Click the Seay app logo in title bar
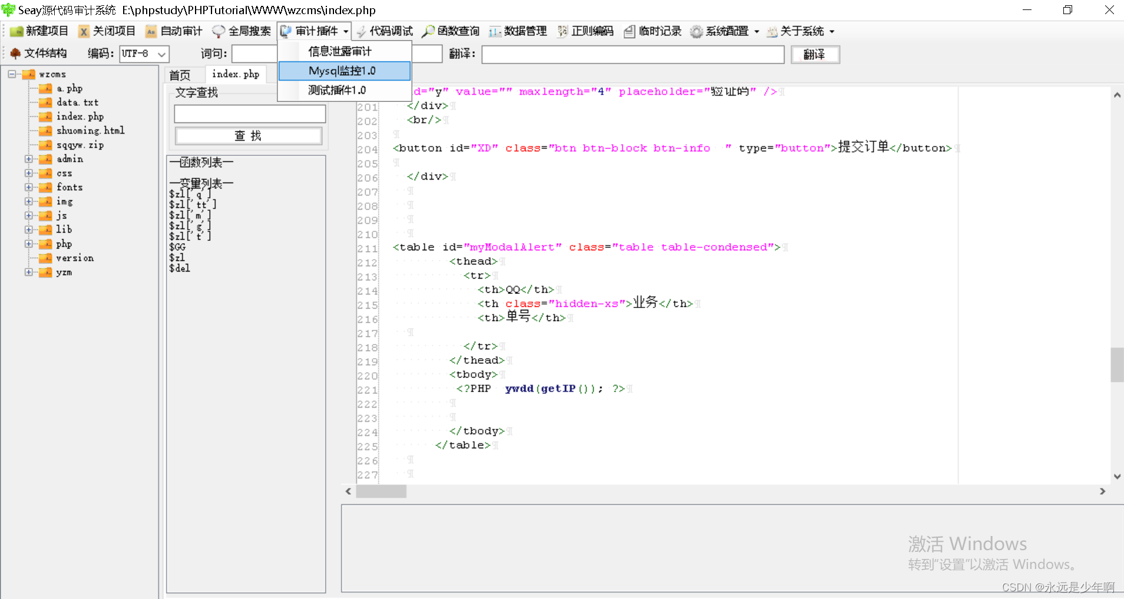The height and width of the screenshot is (599, 1124). [8, 10]
